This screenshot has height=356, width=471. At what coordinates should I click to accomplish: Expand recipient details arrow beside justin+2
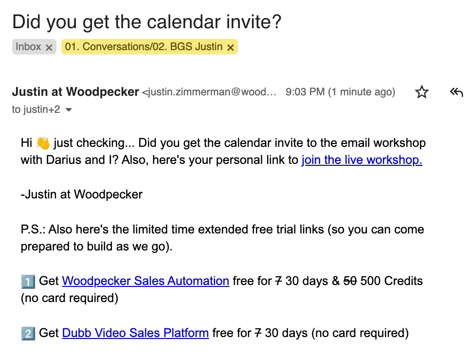click(69, 110)
